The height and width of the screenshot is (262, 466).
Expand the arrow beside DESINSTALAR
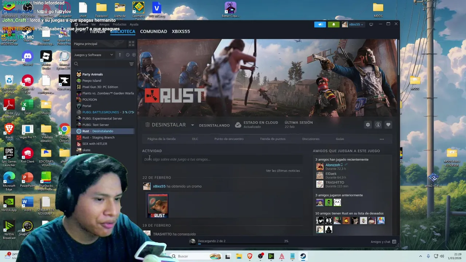[x=192, y=125]
